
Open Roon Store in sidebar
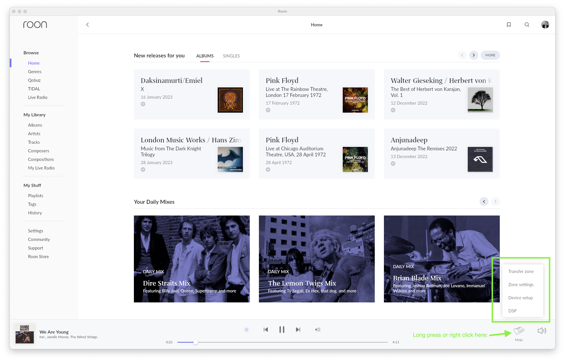click(x=38, y=256)
